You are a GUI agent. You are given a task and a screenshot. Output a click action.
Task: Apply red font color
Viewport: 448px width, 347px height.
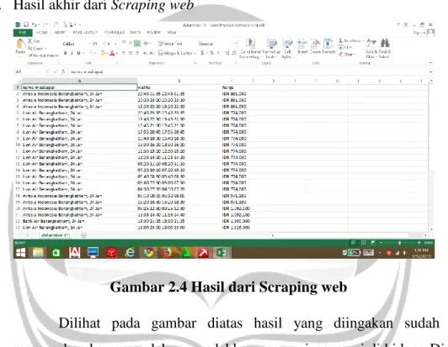(x=112, y=53)
